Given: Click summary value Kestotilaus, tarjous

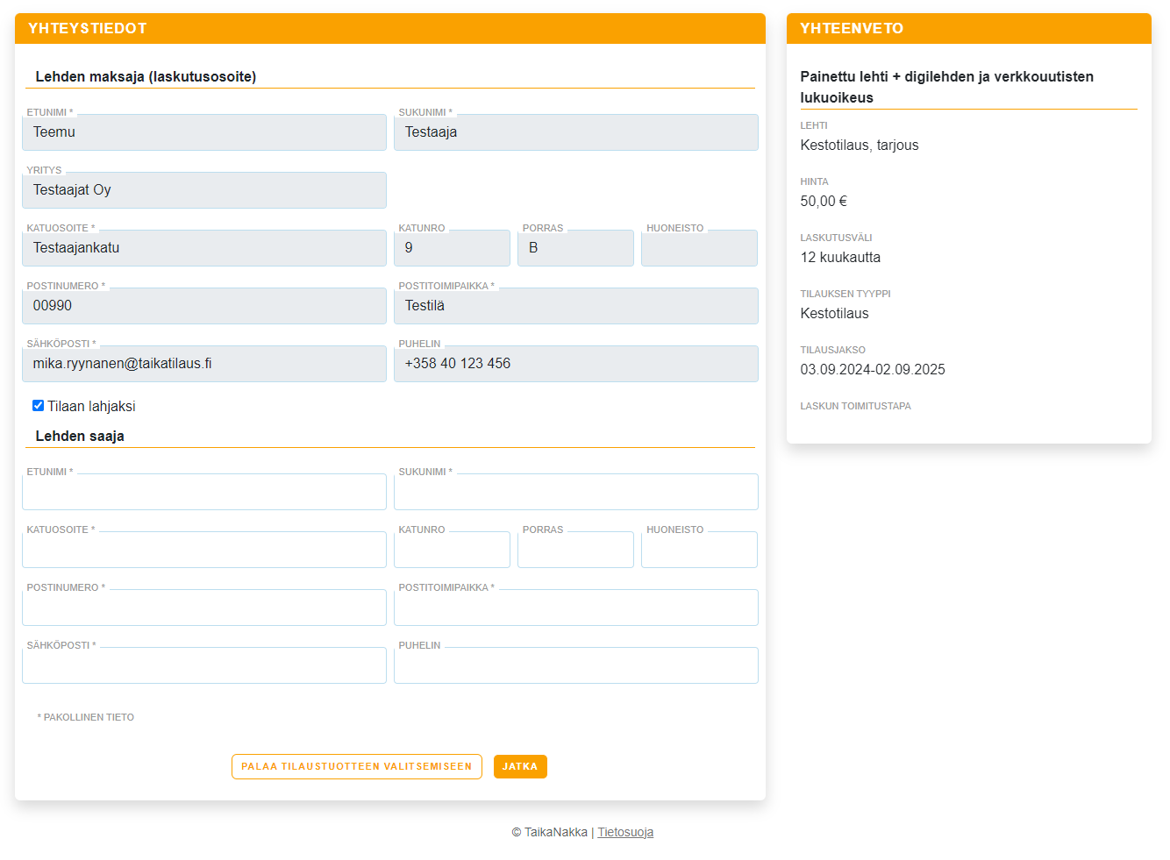Looking at the screenshot, I should click(x=860, y=145).
